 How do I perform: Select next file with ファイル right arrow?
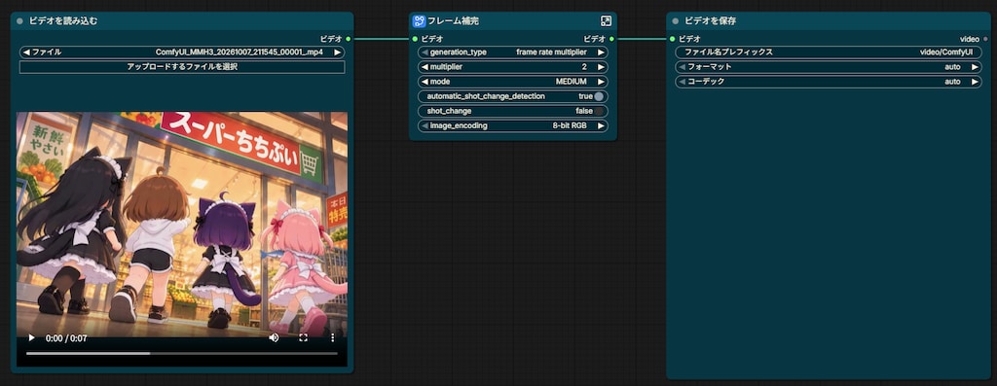[338, 53]
